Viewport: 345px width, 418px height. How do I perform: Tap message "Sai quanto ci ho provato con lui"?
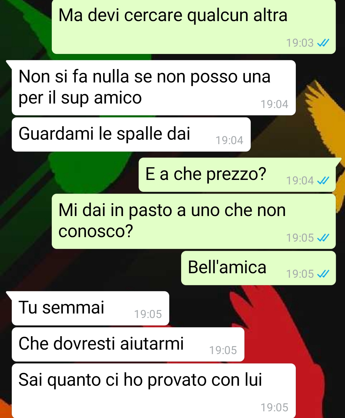tap(154, 391)
